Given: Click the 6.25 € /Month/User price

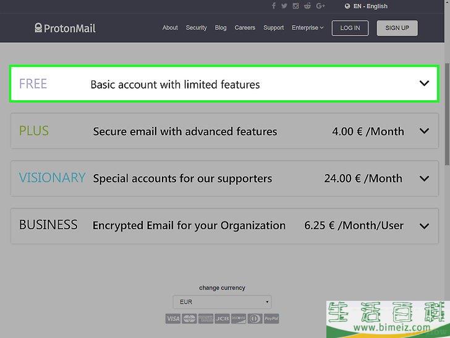Looking at the screenshot, I should (x=354, y=225).
